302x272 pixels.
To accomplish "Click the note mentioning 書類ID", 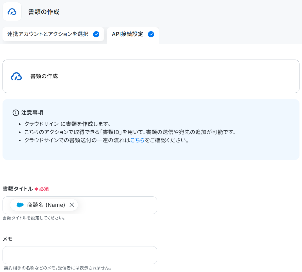I will point(130,132).
